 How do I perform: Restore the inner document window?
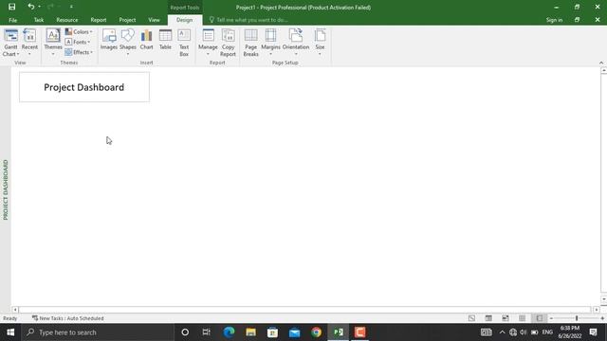click(x=577, y=20)
